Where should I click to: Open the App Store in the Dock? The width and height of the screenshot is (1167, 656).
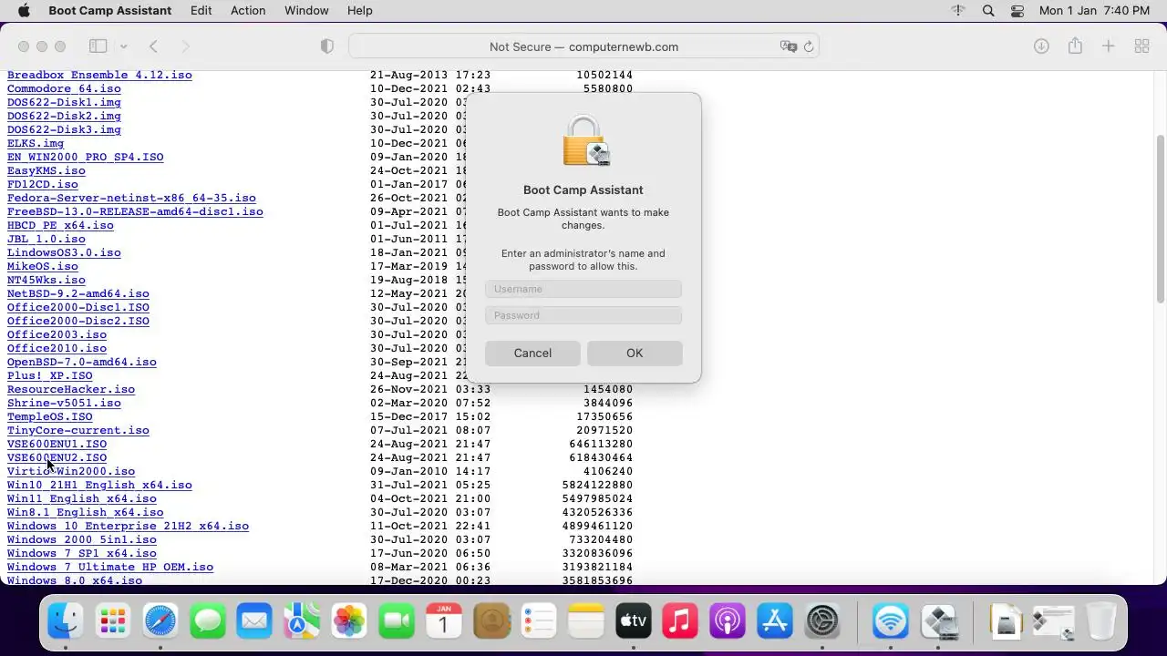point(775,622)
